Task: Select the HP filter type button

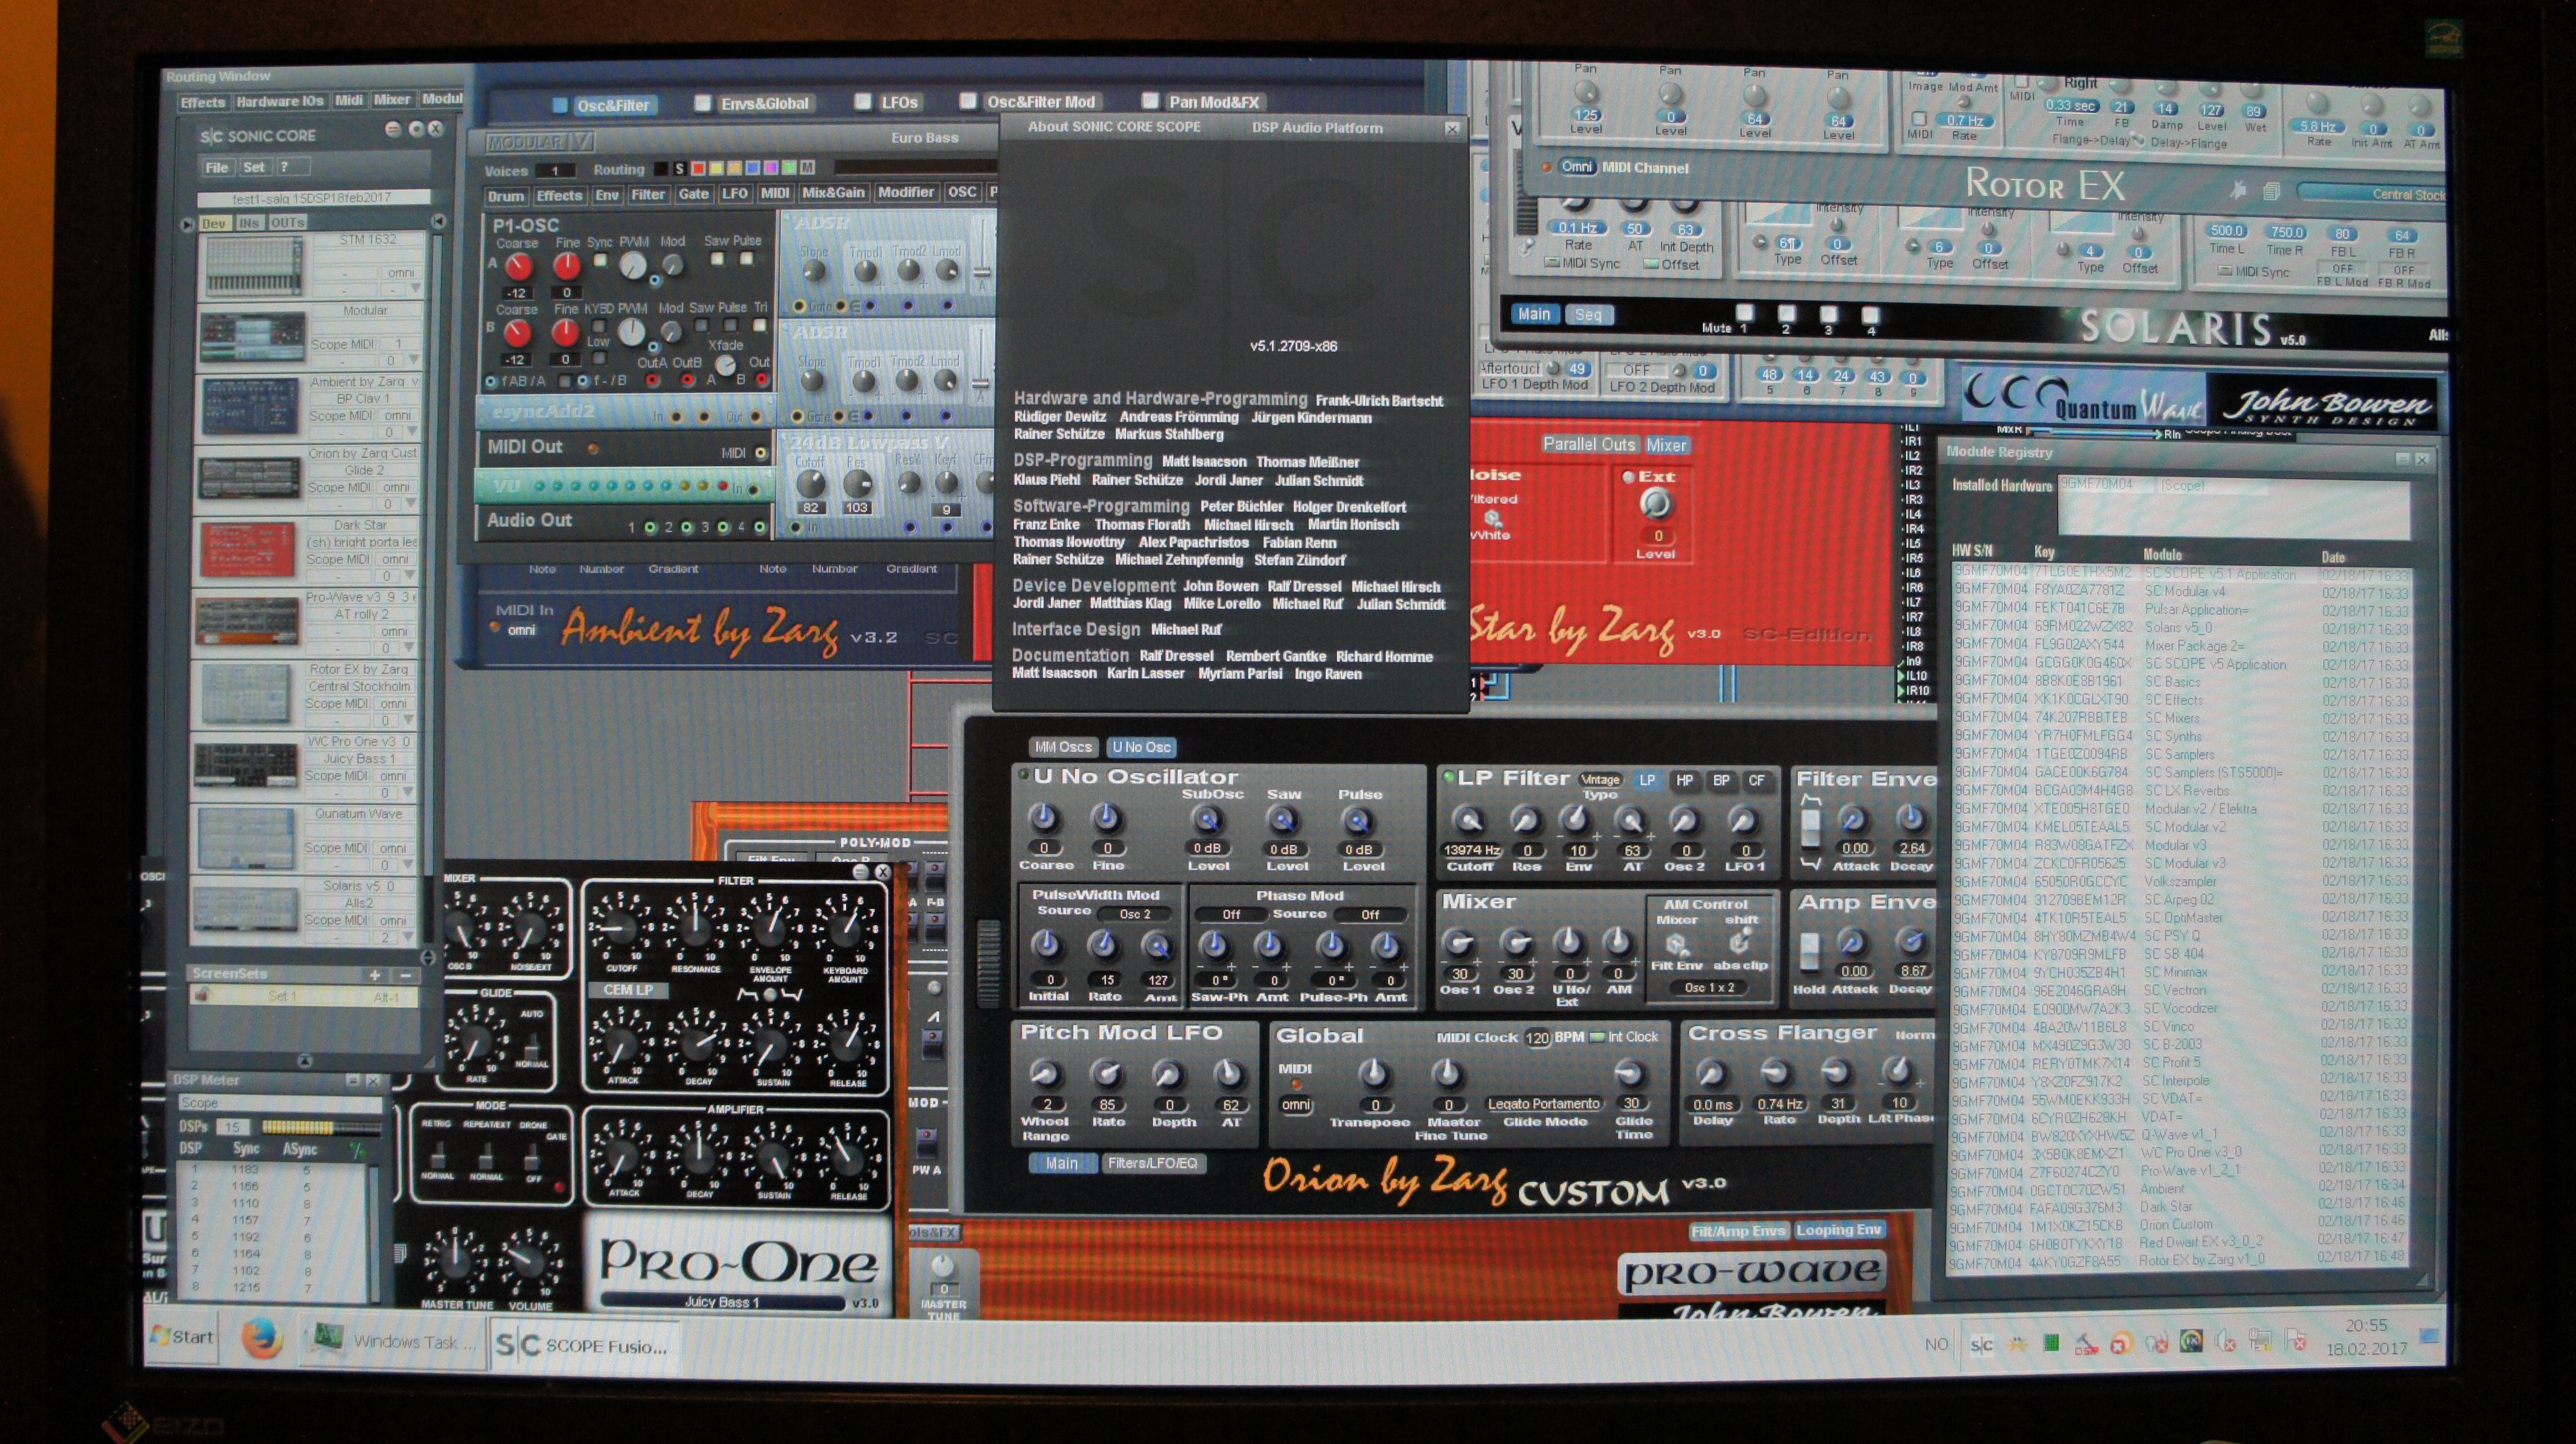Action: pos(1685,780)
